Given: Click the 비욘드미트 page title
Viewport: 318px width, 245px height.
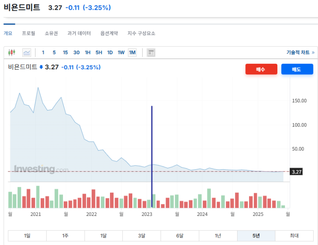Looking at the screenshot, I should point(22,7).
